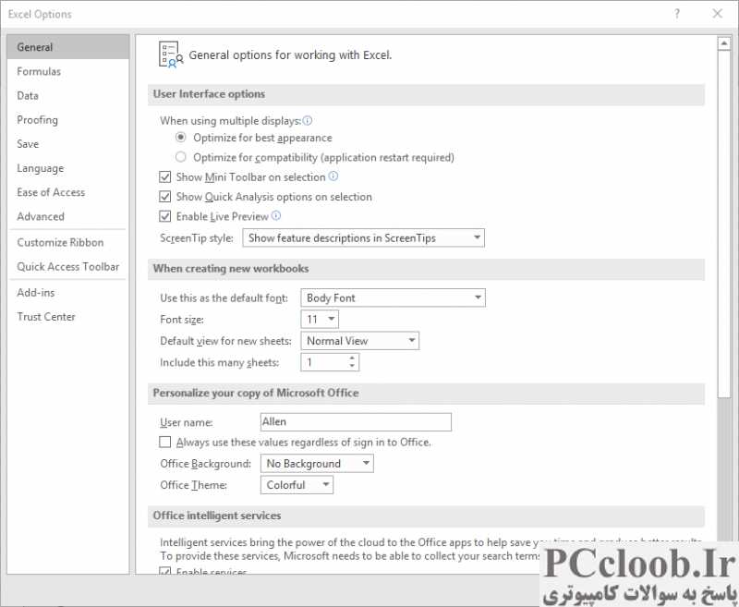Decrease the number of sheets spinner
The width and height of the screenshot is (739, 607).
coord(352,366)
